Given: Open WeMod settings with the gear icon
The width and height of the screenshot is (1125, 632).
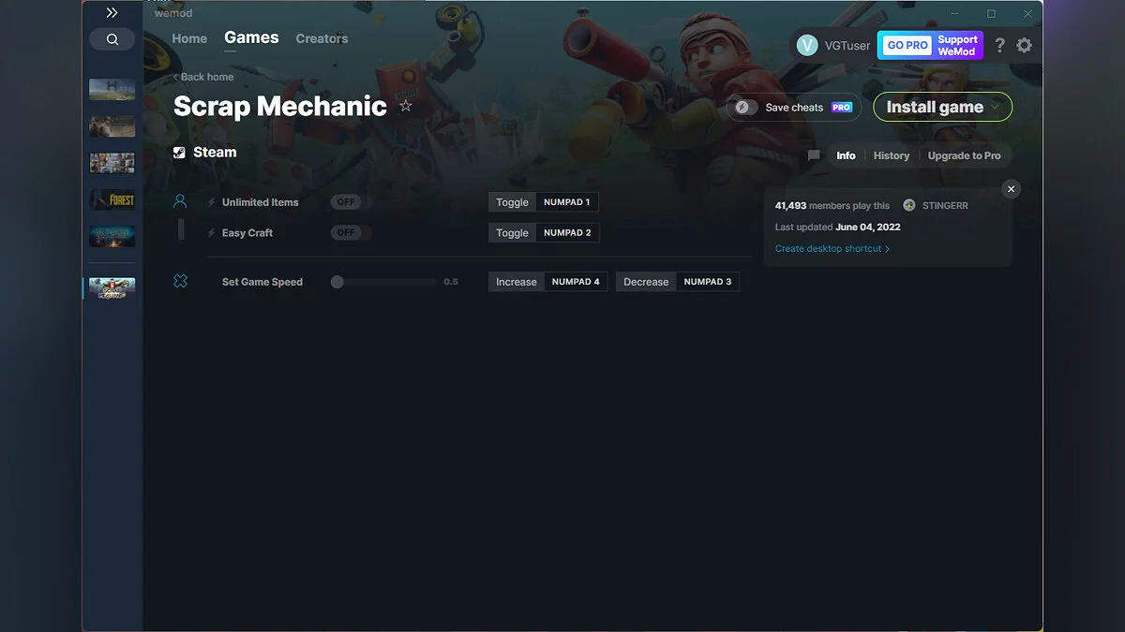Looking at the screenshot, I should [1024, 45].
